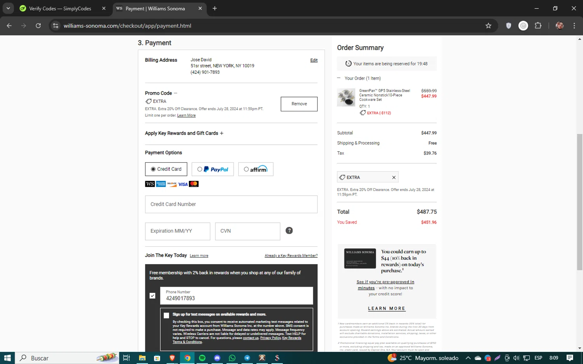Collapse the Promo Code section
This screenshot has height=364, width=583.
pyautogui.click(x=175, y=93)
